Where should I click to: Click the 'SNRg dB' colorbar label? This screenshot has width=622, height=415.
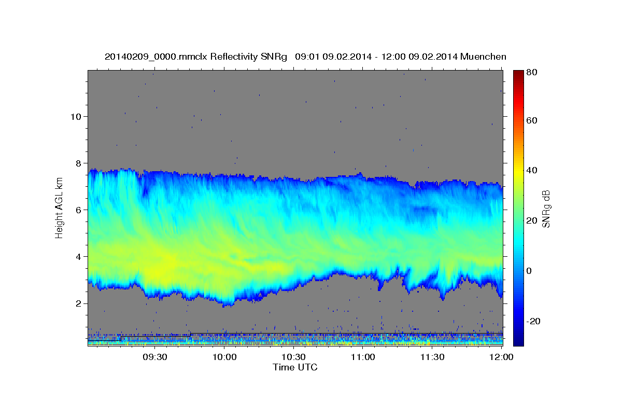[546, 209]
